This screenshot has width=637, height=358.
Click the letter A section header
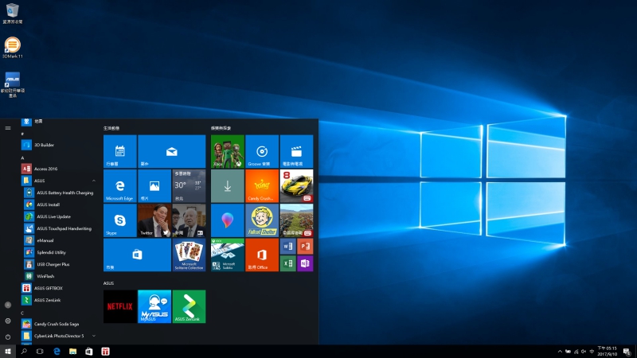click(23, 158)
